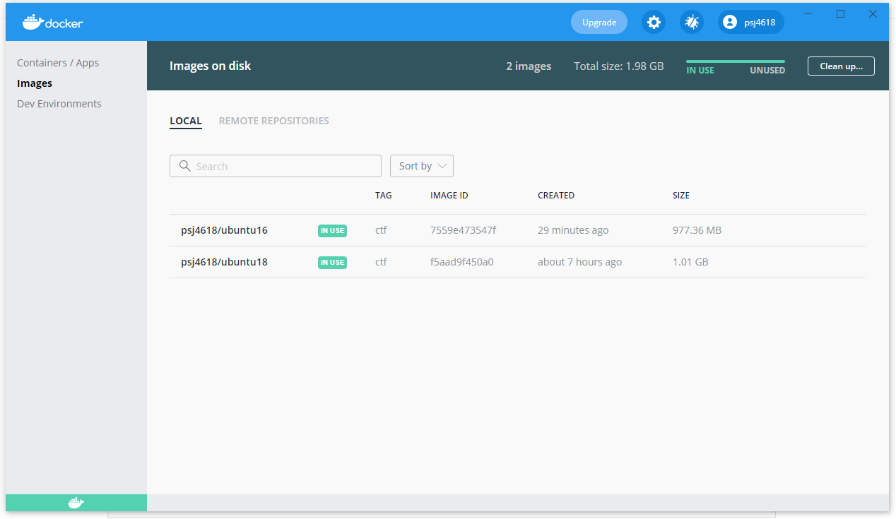Click IN USE badge for ubuntu16
Image resolution: width=896 pixels, height=519 pixels.
[x=332, y=230]
